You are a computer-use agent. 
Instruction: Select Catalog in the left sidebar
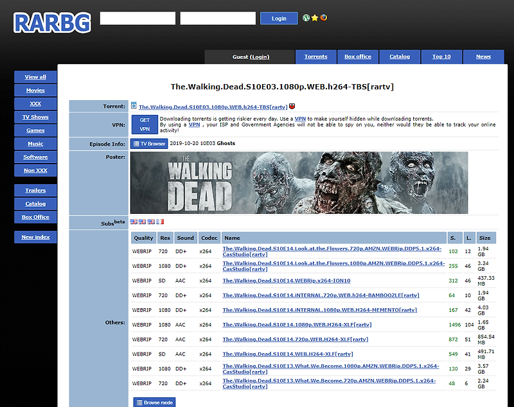(35, 203)
